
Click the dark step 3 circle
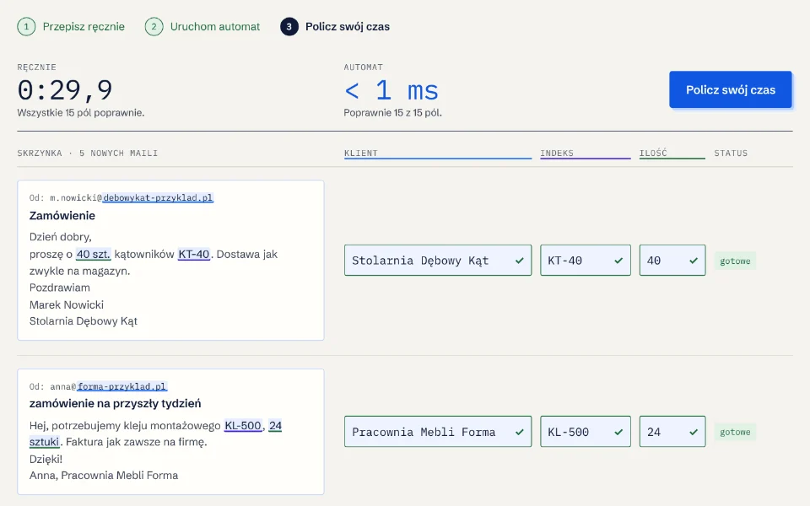(289, 26)
